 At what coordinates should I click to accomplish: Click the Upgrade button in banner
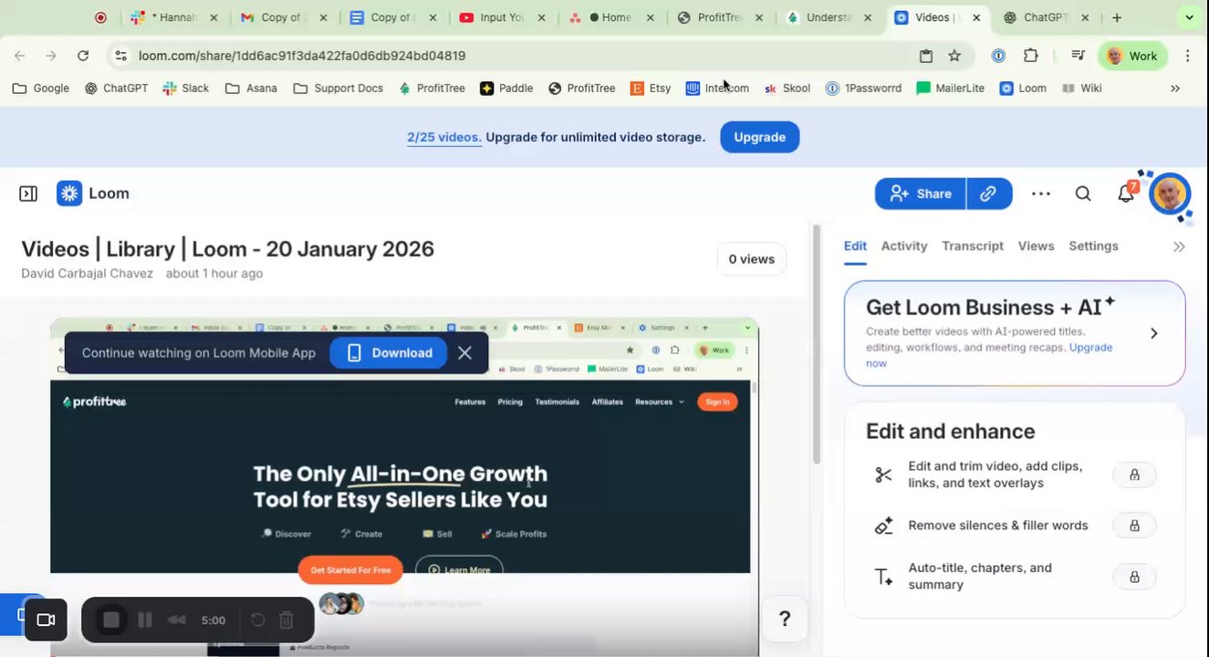(x=759, y=137)
